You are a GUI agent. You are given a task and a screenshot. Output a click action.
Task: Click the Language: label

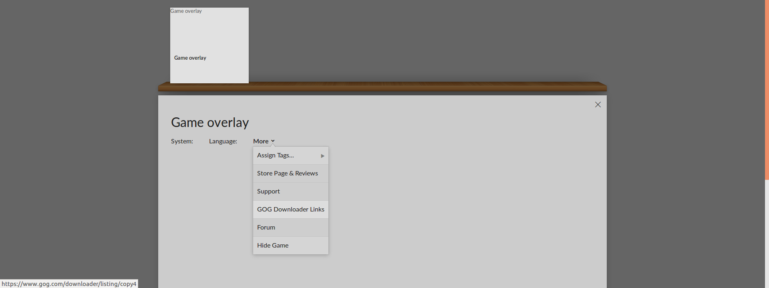(223, 141)
